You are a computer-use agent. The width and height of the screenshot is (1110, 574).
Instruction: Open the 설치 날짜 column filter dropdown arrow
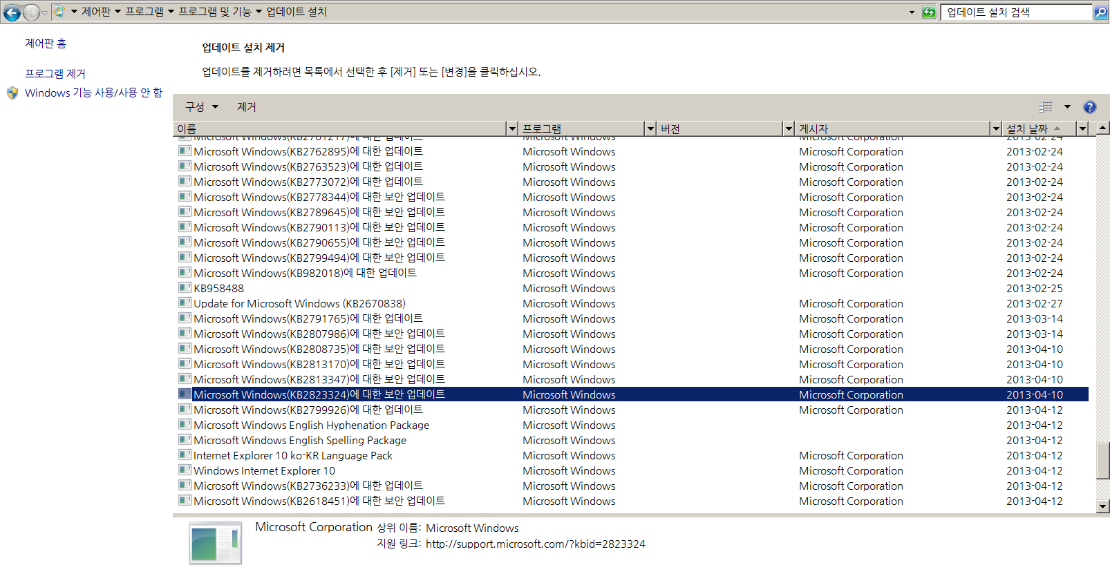click(x=1083, y=128)
